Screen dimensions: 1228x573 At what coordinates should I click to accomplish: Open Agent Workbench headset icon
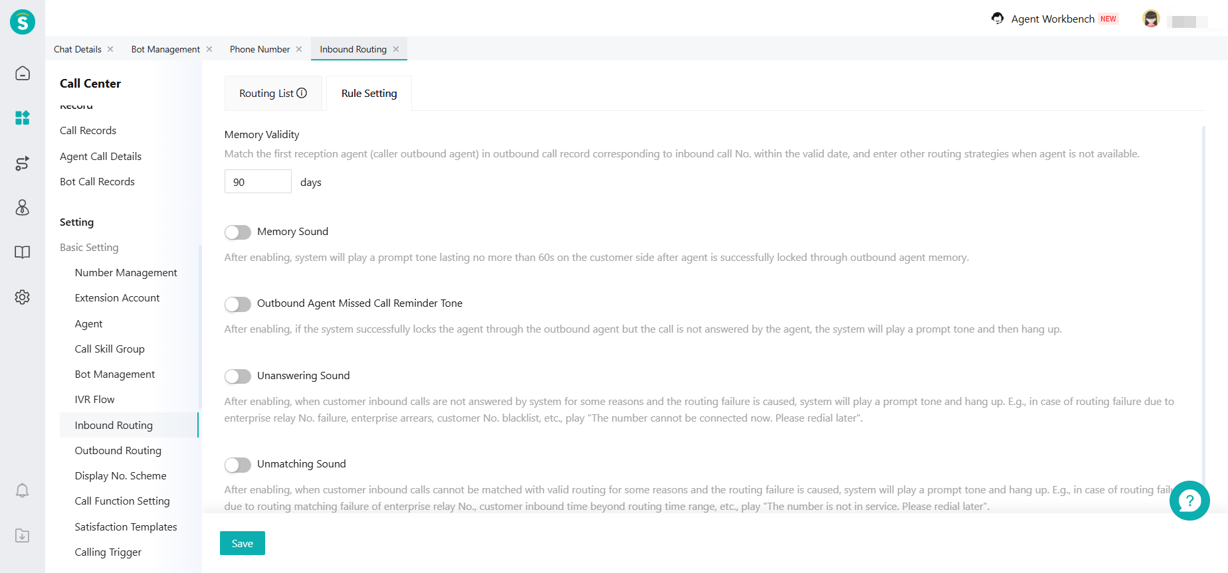pos(997,19)
